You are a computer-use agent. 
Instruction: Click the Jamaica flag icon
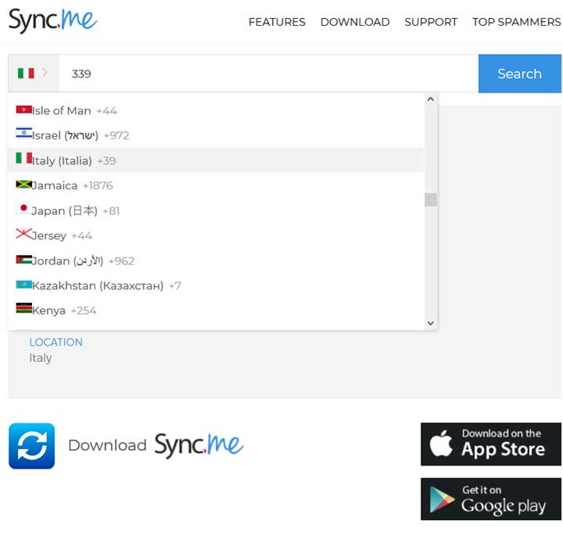click(23, 185)
